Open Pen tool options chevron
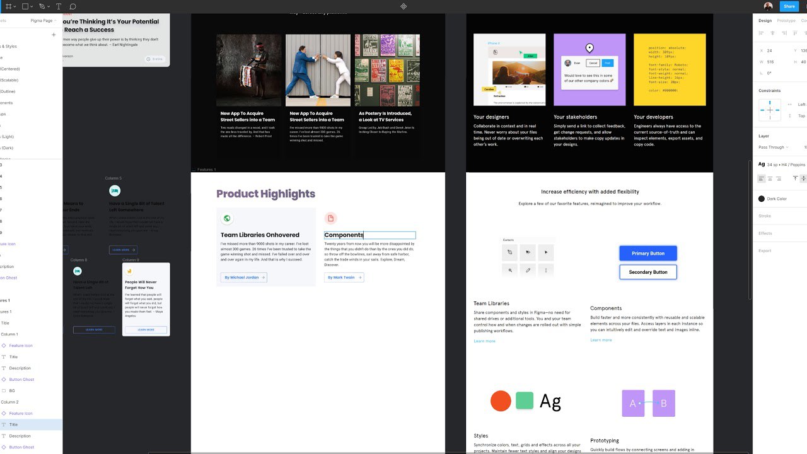 [49, 7]
